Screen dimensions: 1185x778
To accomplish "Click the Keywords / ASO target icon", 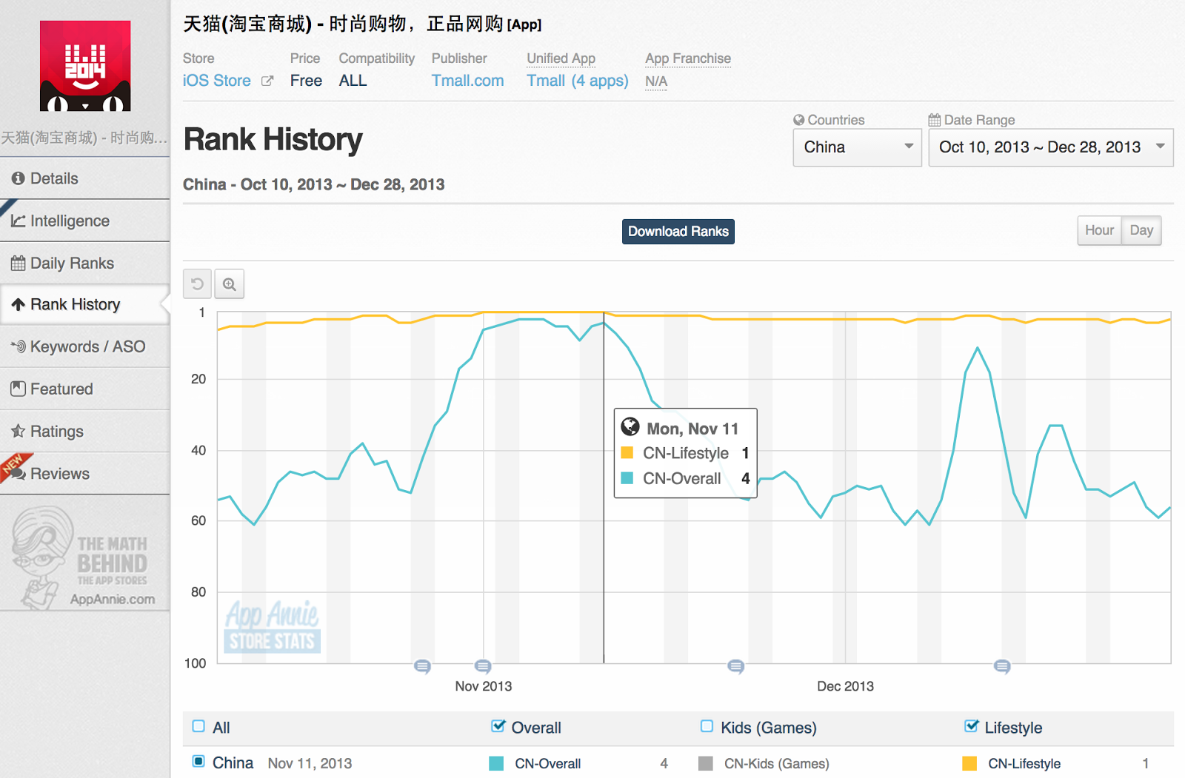I will pos(18,346).
